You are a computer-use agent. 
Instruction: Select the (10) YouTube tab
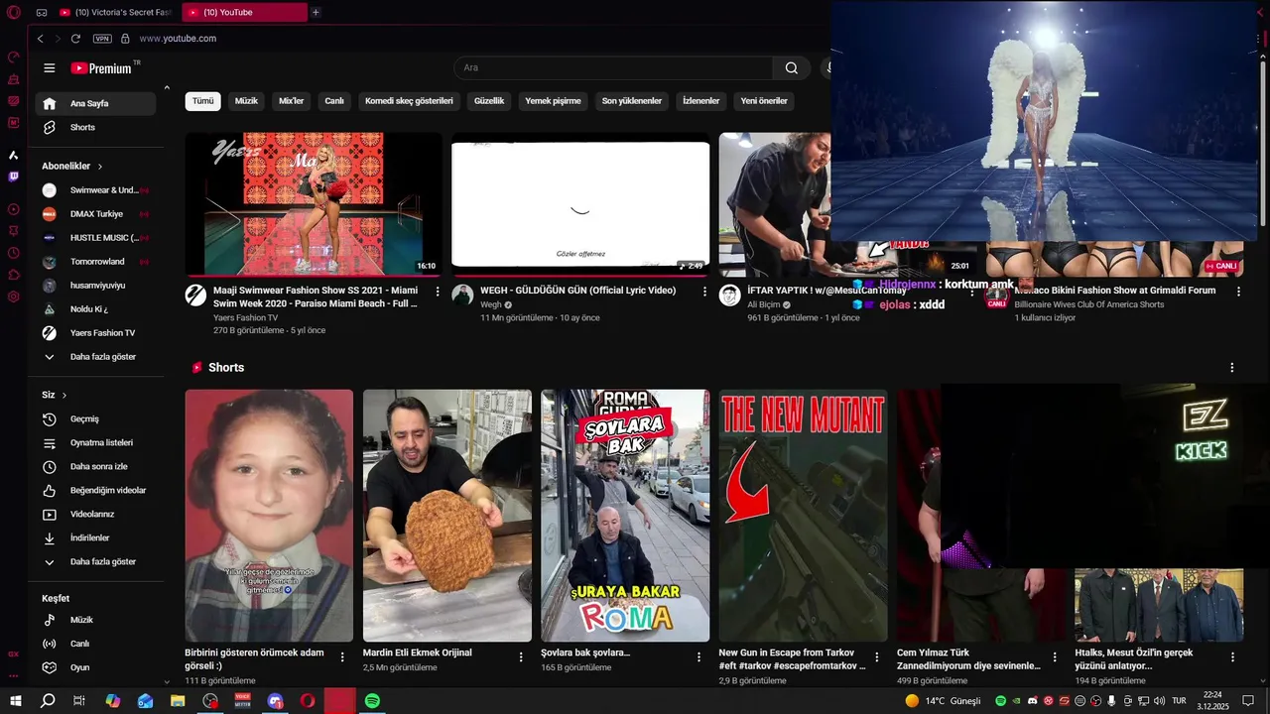click(x=244, y=12)
